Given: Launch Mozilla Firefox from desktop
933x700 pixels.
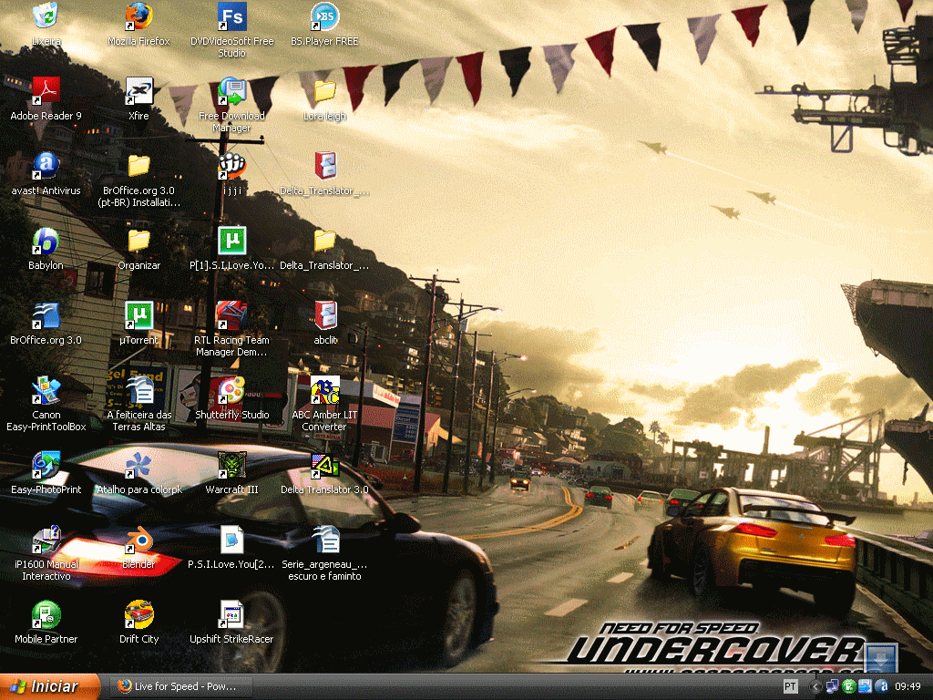Looking at the screenshot, I should coord(138,16).
